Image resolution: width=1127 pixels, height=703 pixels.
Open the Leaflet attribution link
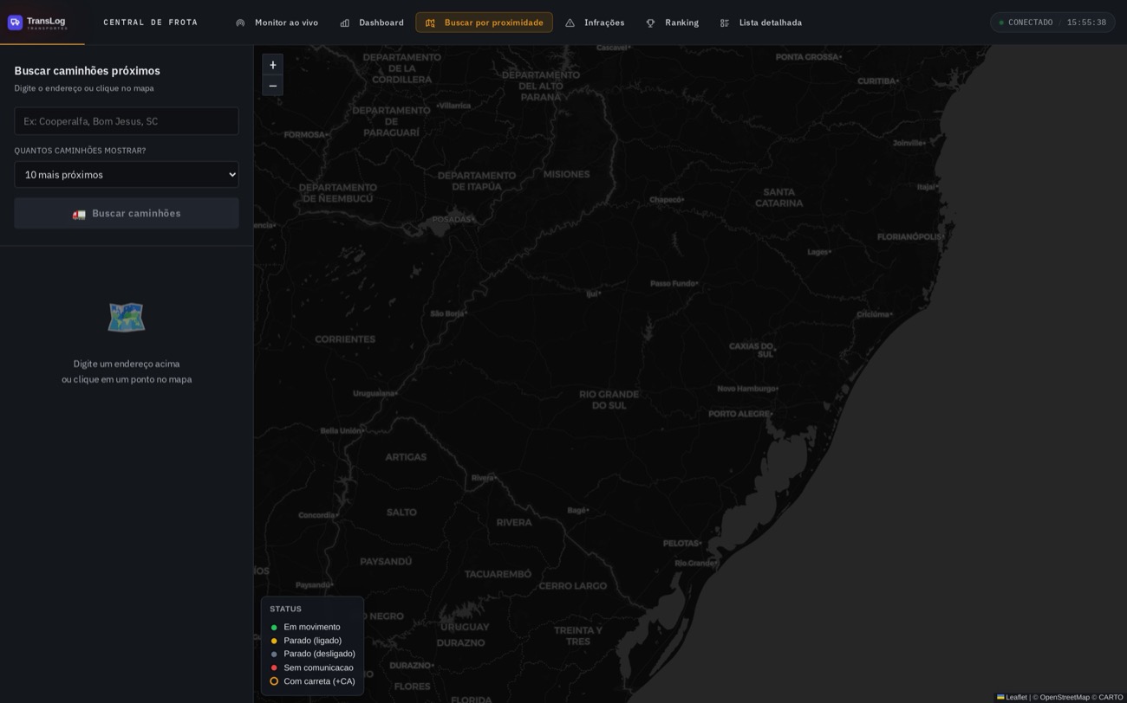(x=1012, y=697)
